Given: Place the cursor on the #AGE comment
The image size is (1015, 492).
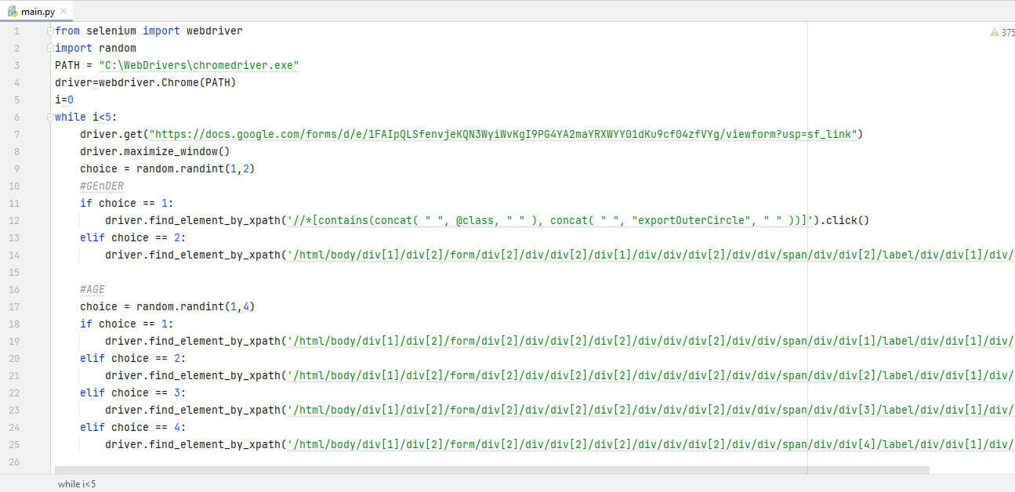Looking at the screenshot, I should tap(92, 290).
